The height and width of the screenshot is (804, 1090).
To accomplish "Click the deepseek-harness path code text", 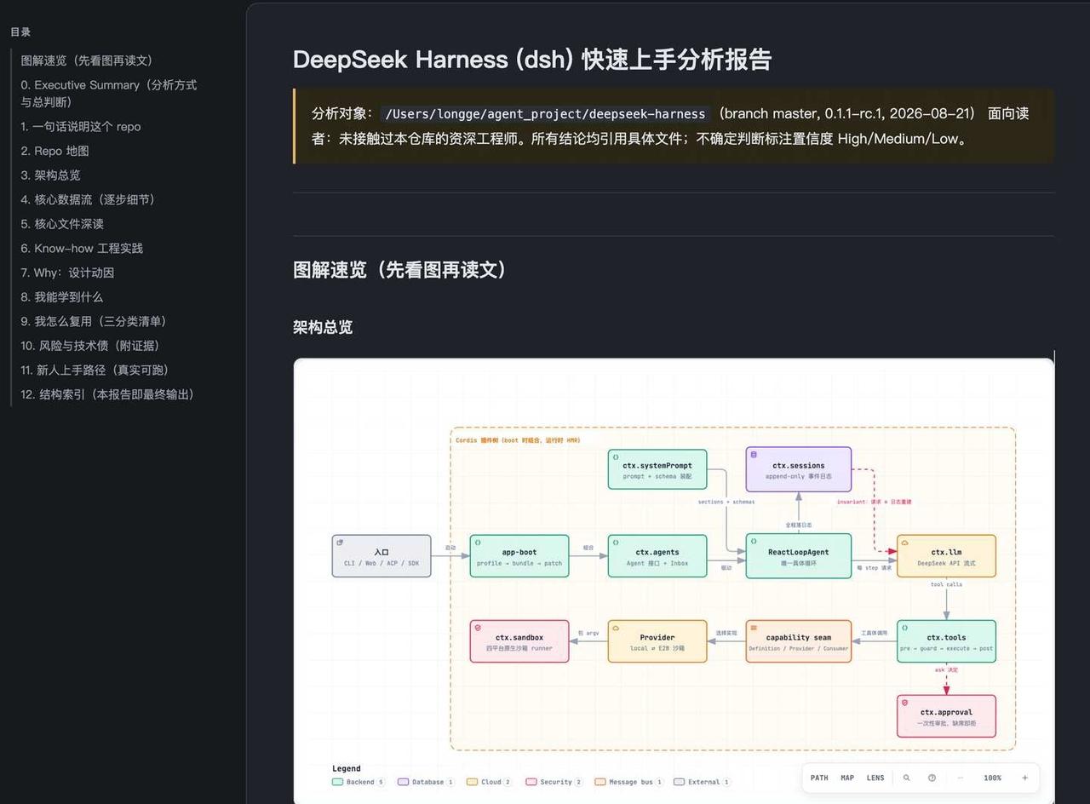I will point(546,113).
